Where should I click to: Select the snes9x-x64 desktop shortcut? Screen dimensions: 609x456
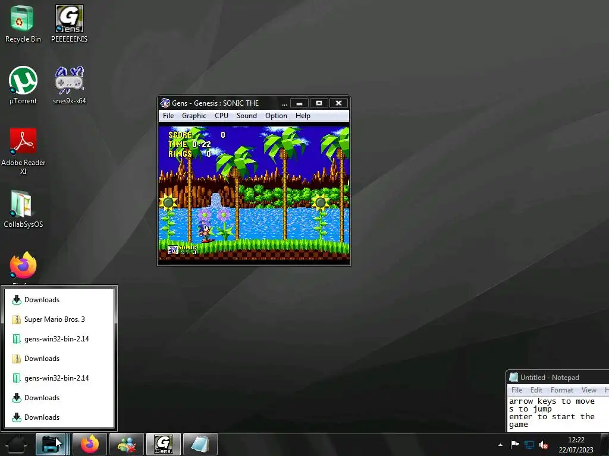[69, 85]
